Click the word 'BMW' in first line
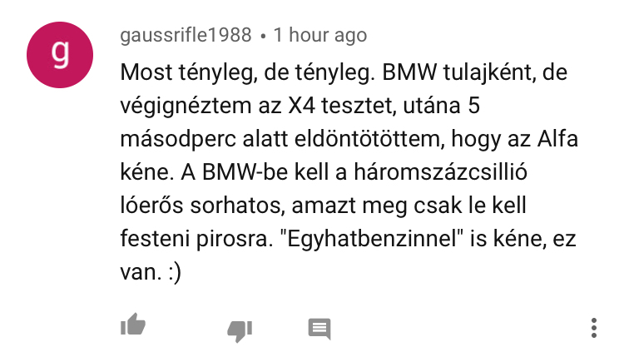This screenshot has height=347, width=624. point(409,72)
